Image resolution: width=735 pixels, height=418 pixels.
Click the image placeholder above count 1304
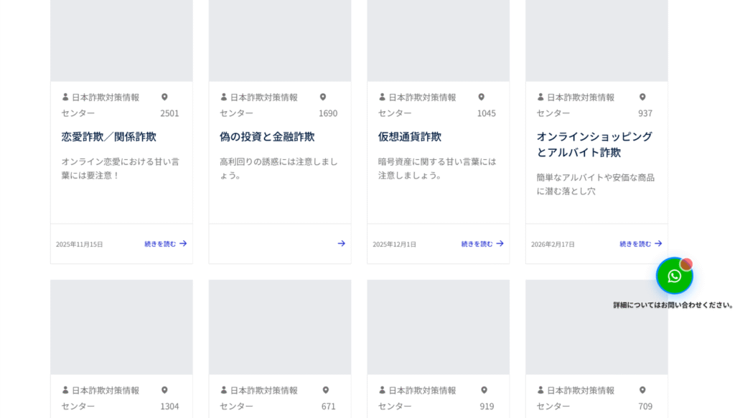pos(121,327)
